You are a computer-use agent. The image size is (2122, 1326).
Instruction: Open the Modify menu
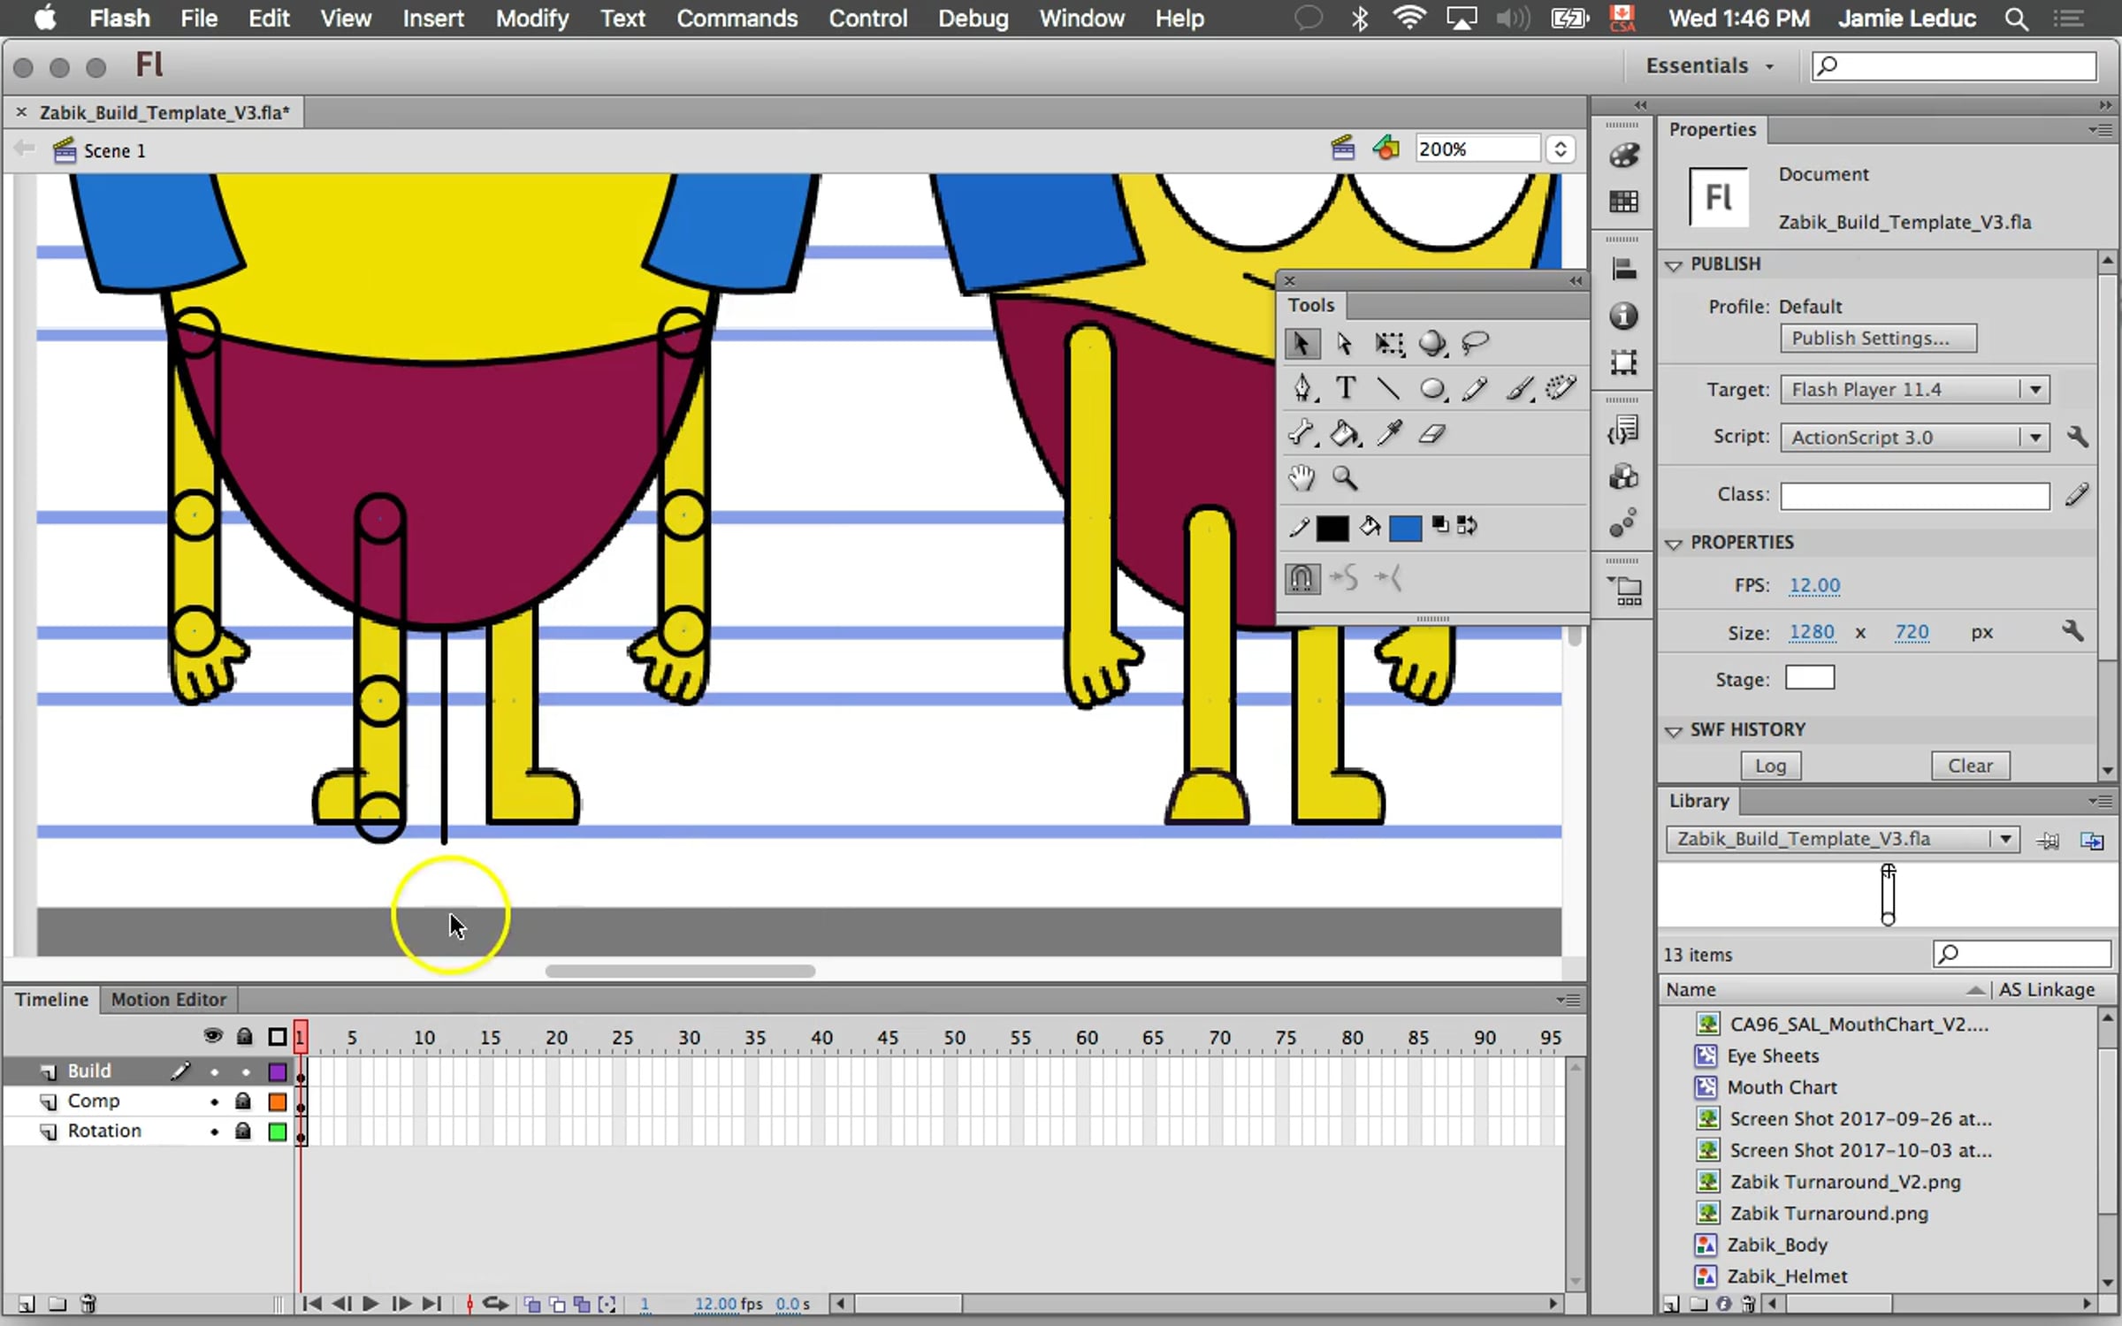[531, 19]
